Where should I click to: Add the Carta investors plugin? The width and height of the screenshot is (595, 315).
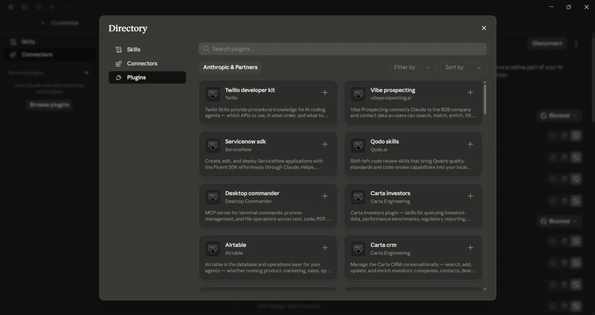[470, 196]
